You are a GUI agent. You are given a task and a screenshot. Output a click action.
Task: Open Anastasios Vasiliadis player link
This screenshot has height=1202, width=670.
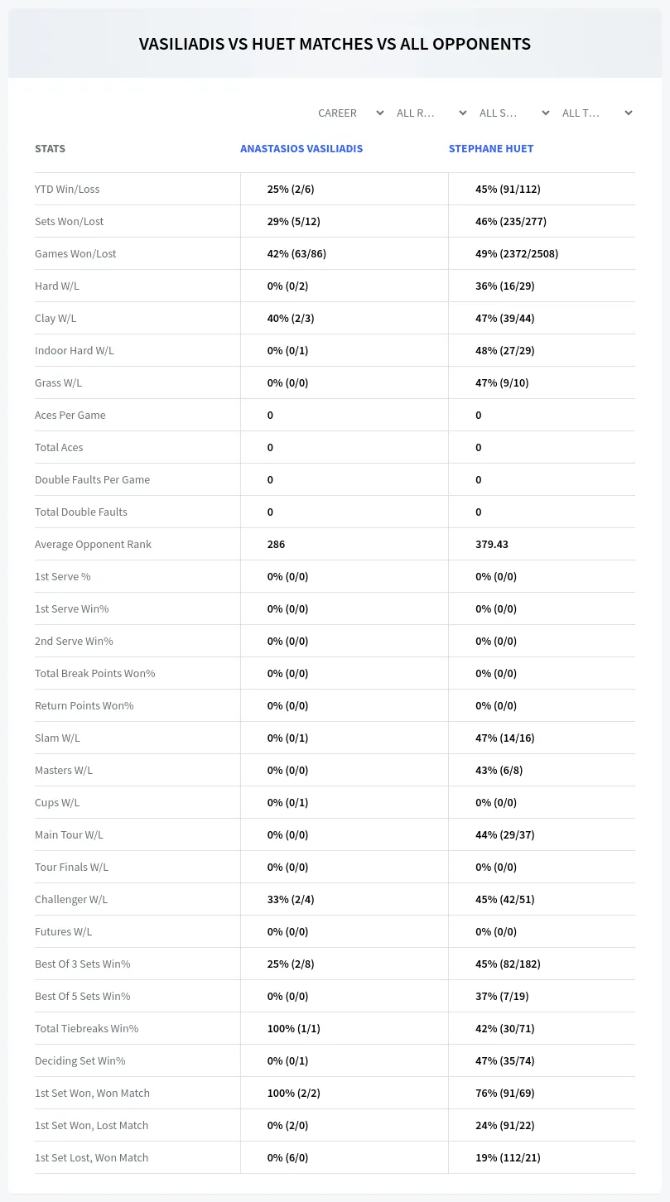pyautogui.click(x=301, y=149)
